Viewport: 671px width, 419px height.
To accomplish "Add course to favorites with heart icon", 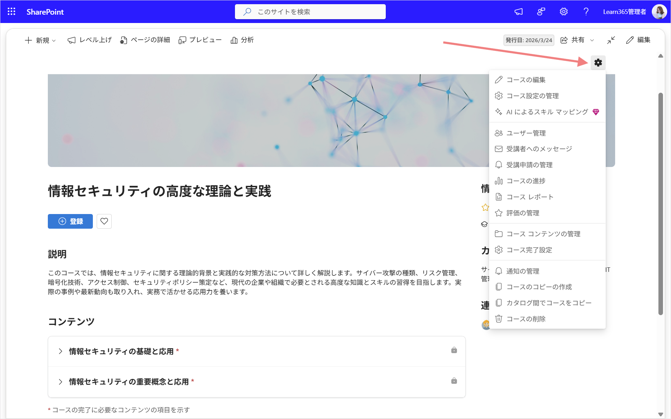I will tap(104, 221).
